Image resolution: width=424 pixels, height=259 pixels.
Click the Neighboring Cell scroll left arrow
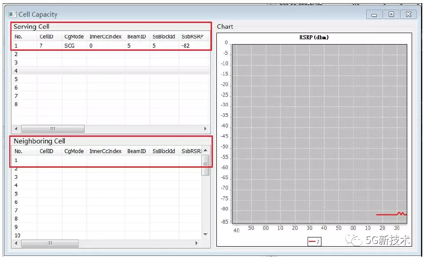(x=16, y=243)
